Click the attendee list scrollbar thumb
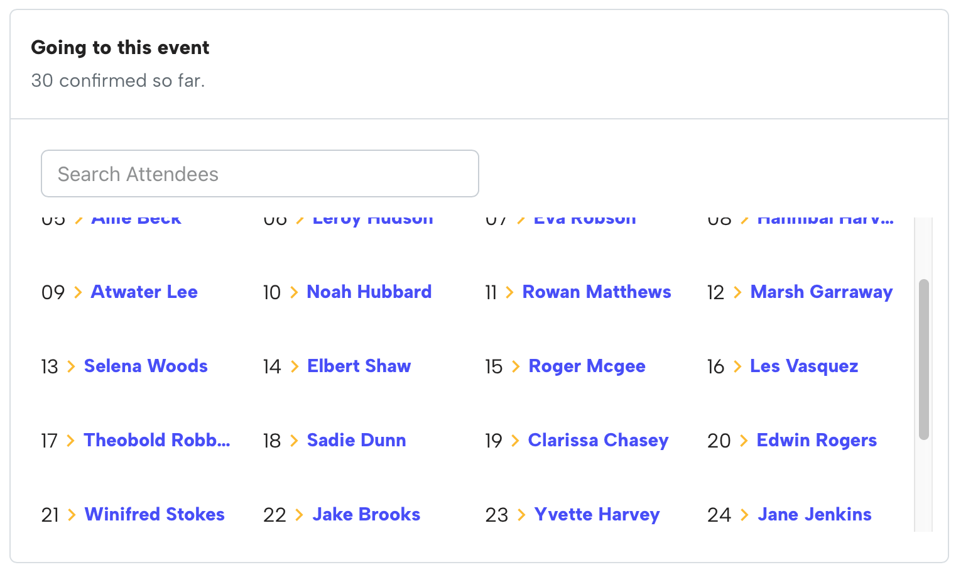This screenshot has width=956, height=572. tap(923, 360)
